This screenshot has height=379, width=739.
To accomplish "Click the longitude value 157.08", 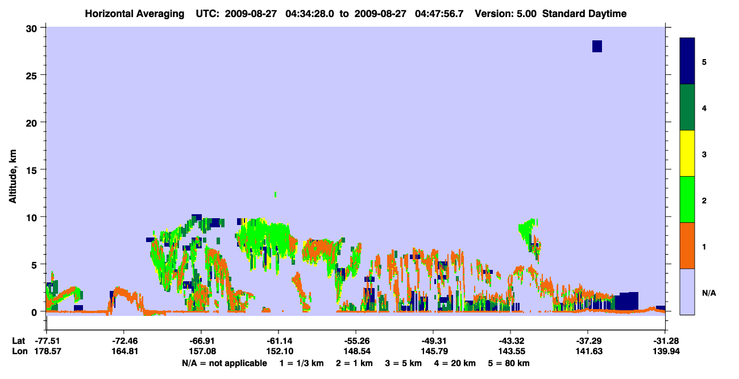I will click(201, 351).
